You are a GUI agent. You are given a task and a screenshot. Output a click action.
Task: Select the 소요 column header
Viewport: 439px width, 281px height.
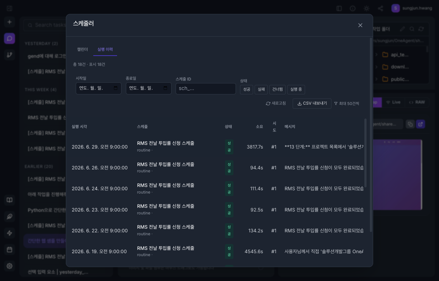click(x=259, y=127)
